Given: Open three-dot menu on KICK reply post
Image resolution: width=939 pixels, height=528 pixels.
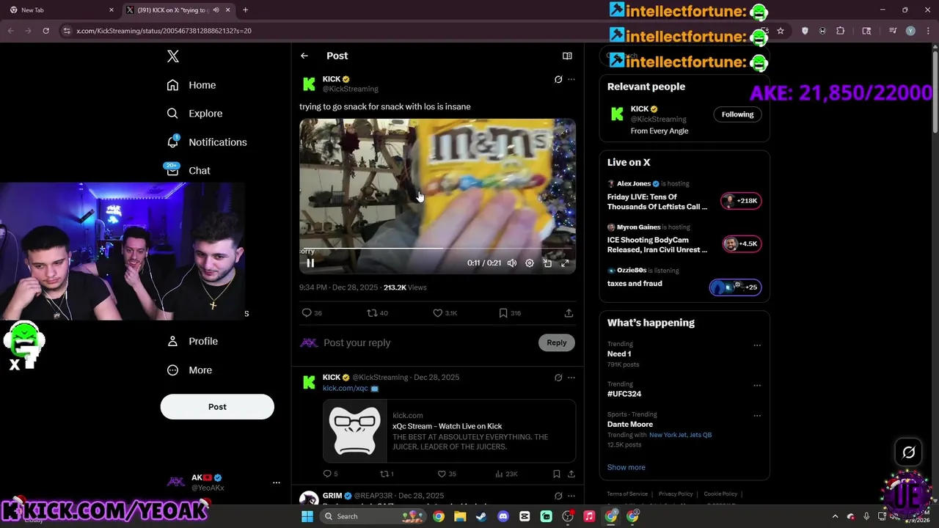Looking at the screenshot, I should (x=571, y=378).
